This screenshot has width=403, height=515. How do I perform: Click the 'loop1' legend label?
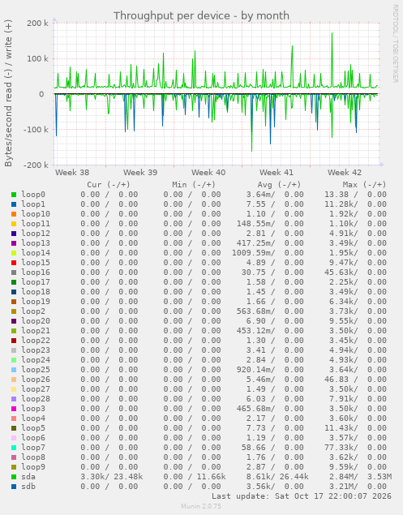(33, 204)
